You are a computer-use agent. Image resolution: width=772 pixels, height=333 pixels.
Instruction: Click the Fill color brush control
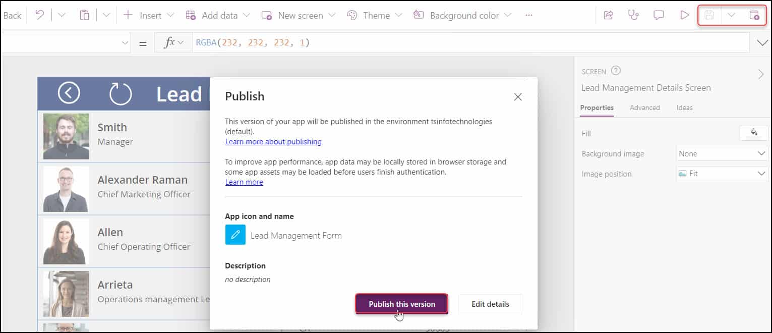754,133
